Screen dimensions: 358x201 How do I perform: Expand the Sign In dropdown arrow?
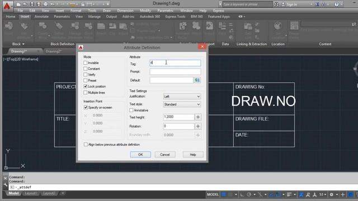[312, 4]
